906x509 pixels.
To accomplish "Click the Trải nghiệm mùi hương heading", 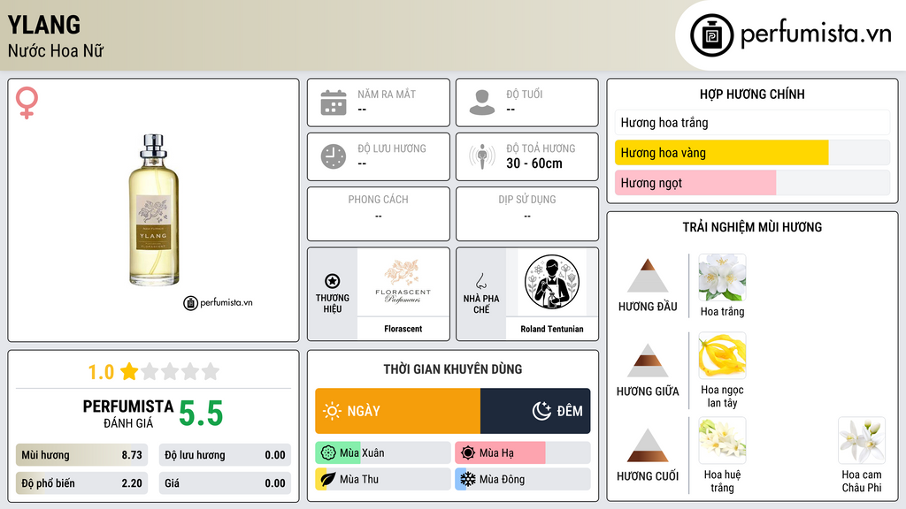I will 752,227.
